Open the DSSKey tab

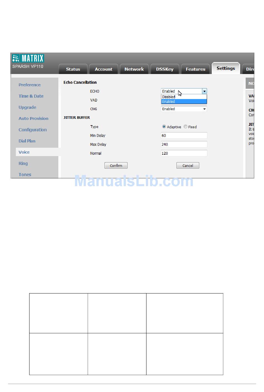pyautogui.click(x=165, y=69)
